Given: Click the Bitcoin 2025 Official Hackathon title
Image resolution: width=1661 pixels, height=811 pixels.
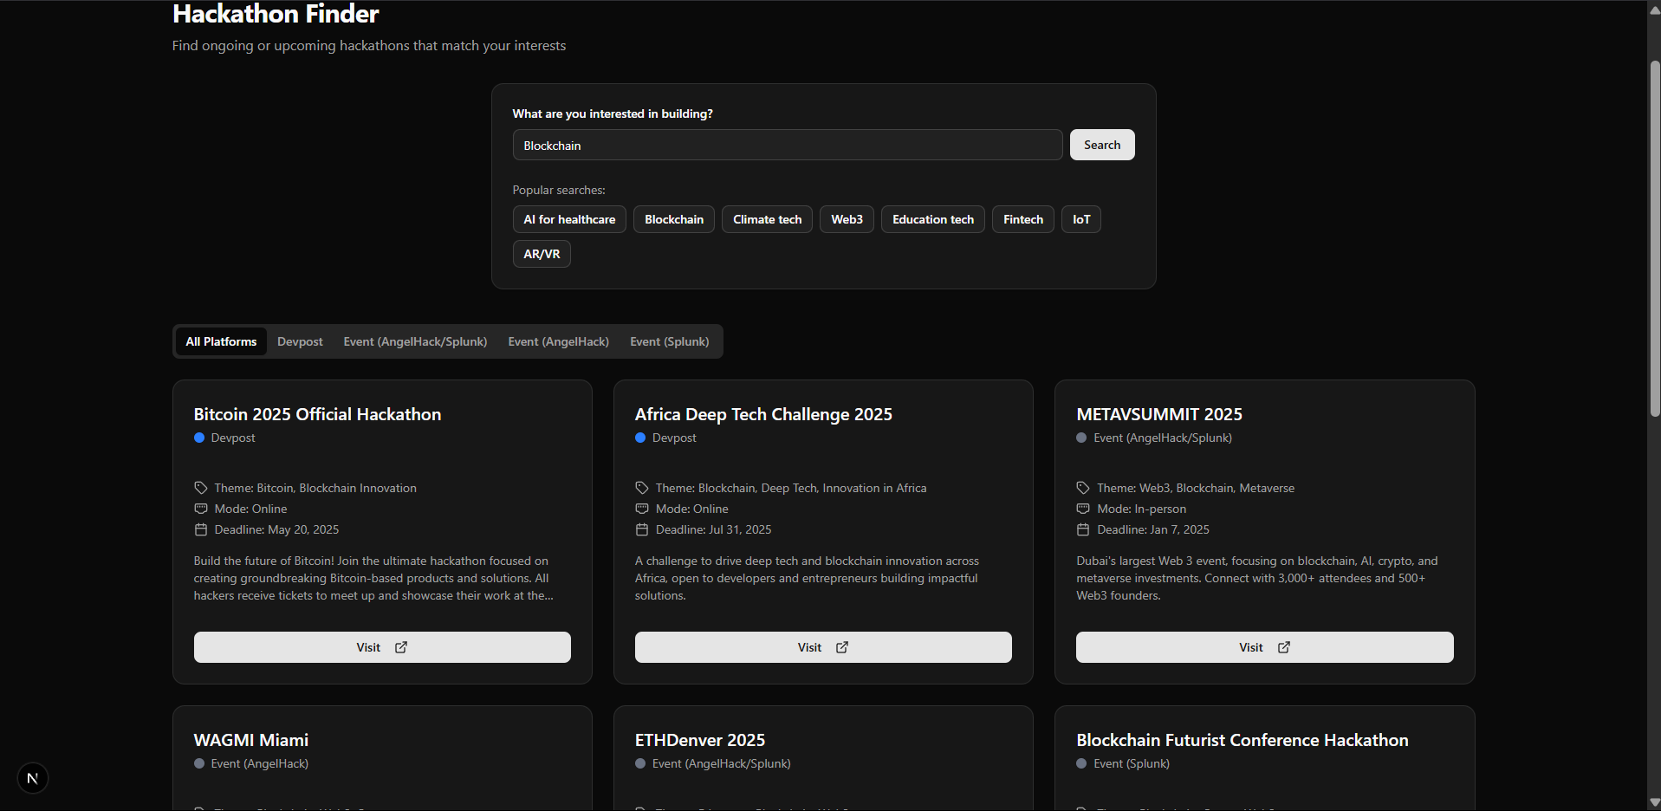Looking at the screenshot, I should point(317,414).
